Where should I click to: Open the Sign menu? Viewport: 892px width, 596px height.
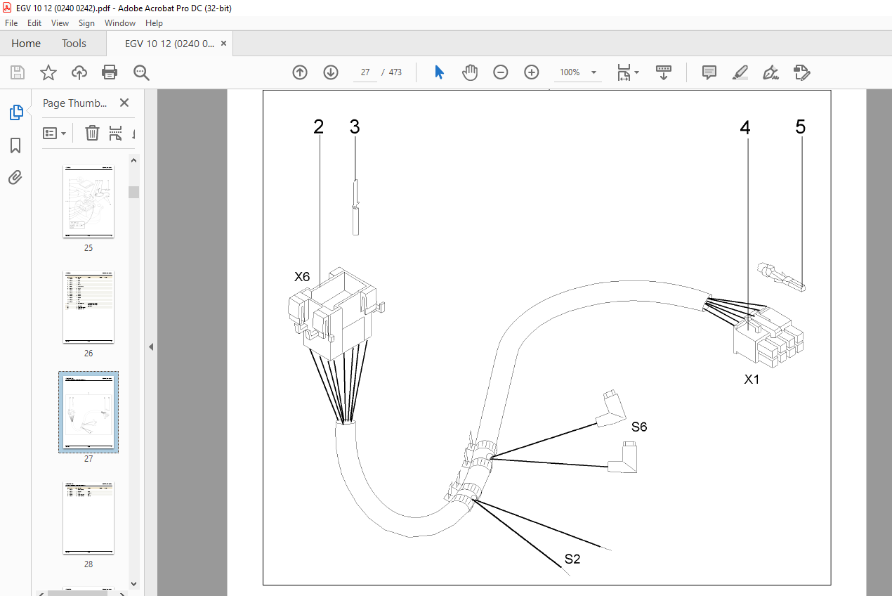click(86, 23)
